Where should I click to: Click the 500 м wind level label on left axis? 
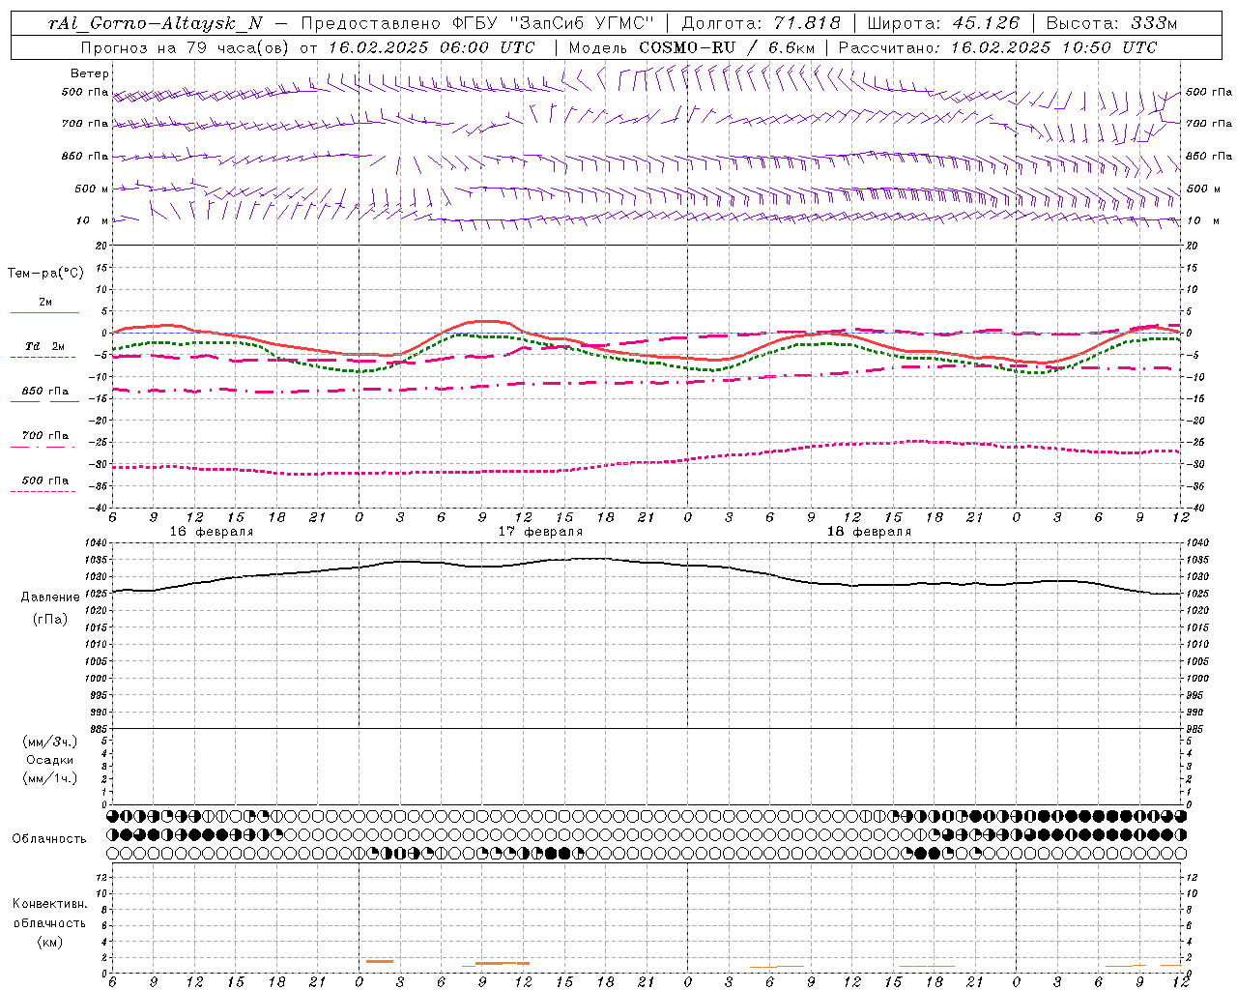[x=92, y=189]
